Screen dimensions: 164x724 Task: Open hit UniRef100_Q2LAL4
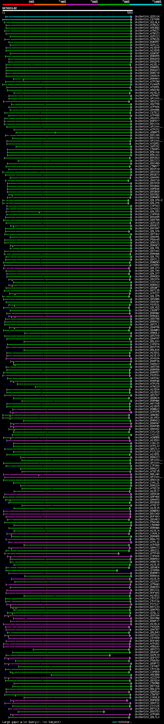[x=147, y=22]
